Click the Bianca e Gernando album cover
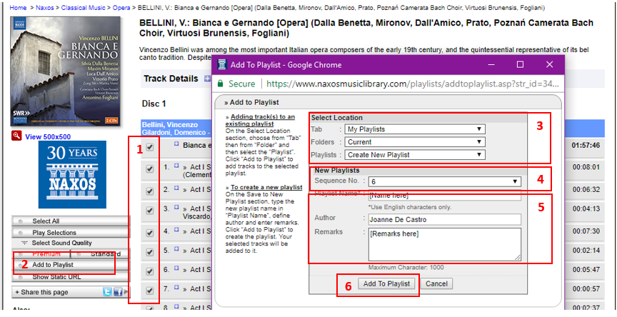 click(x=65, y=71)
